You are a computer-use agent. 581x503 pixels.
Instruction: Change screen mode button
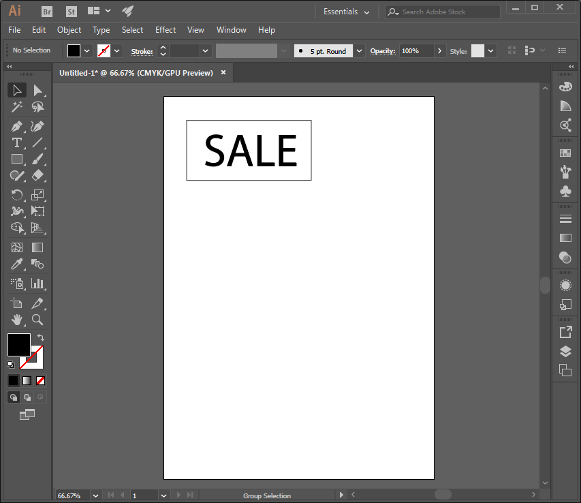27,414
